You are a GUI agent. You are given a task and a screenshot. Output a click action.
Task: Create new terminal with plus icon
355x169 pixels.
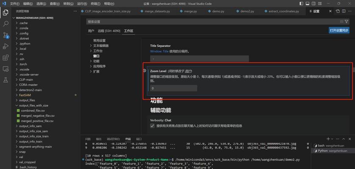pyautogui.click(x=328, y=139)
